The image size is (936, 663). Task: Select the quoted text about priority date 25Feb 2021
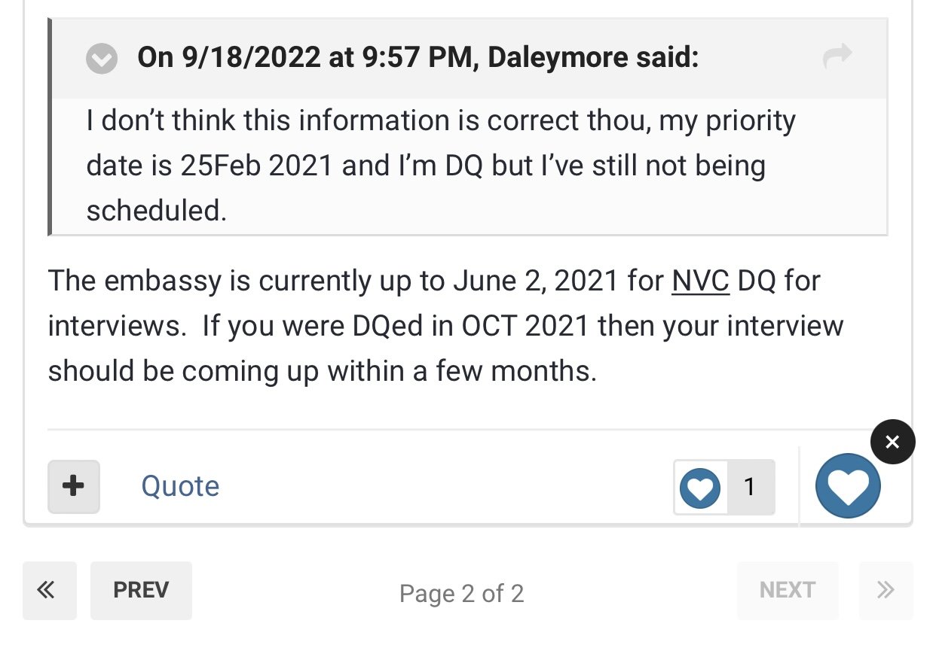(x=441, y=166)
